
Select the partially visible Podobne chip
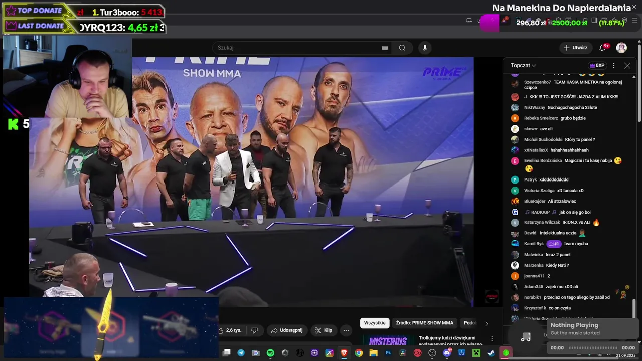pos(469,323)
